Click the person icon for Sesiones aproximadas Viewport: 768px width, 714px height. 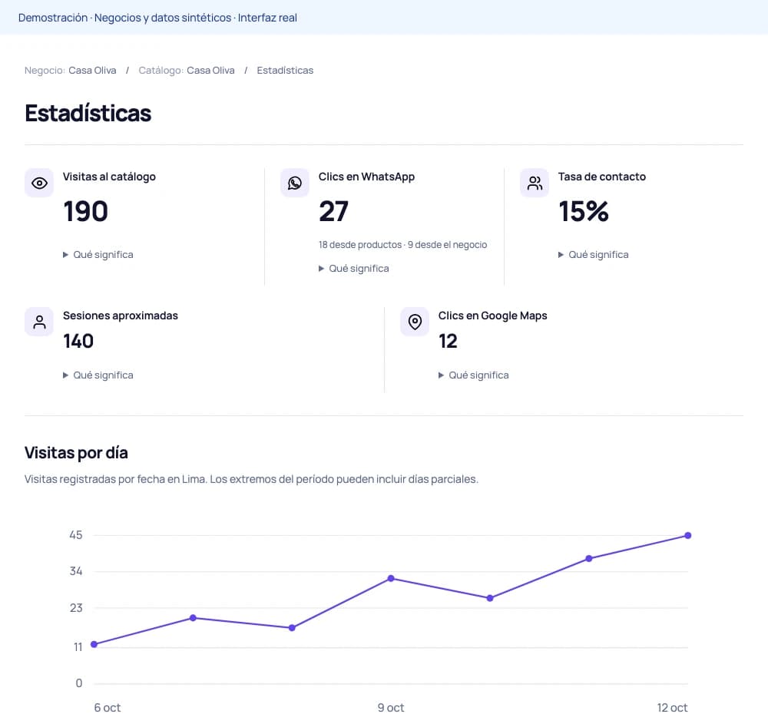39,322
